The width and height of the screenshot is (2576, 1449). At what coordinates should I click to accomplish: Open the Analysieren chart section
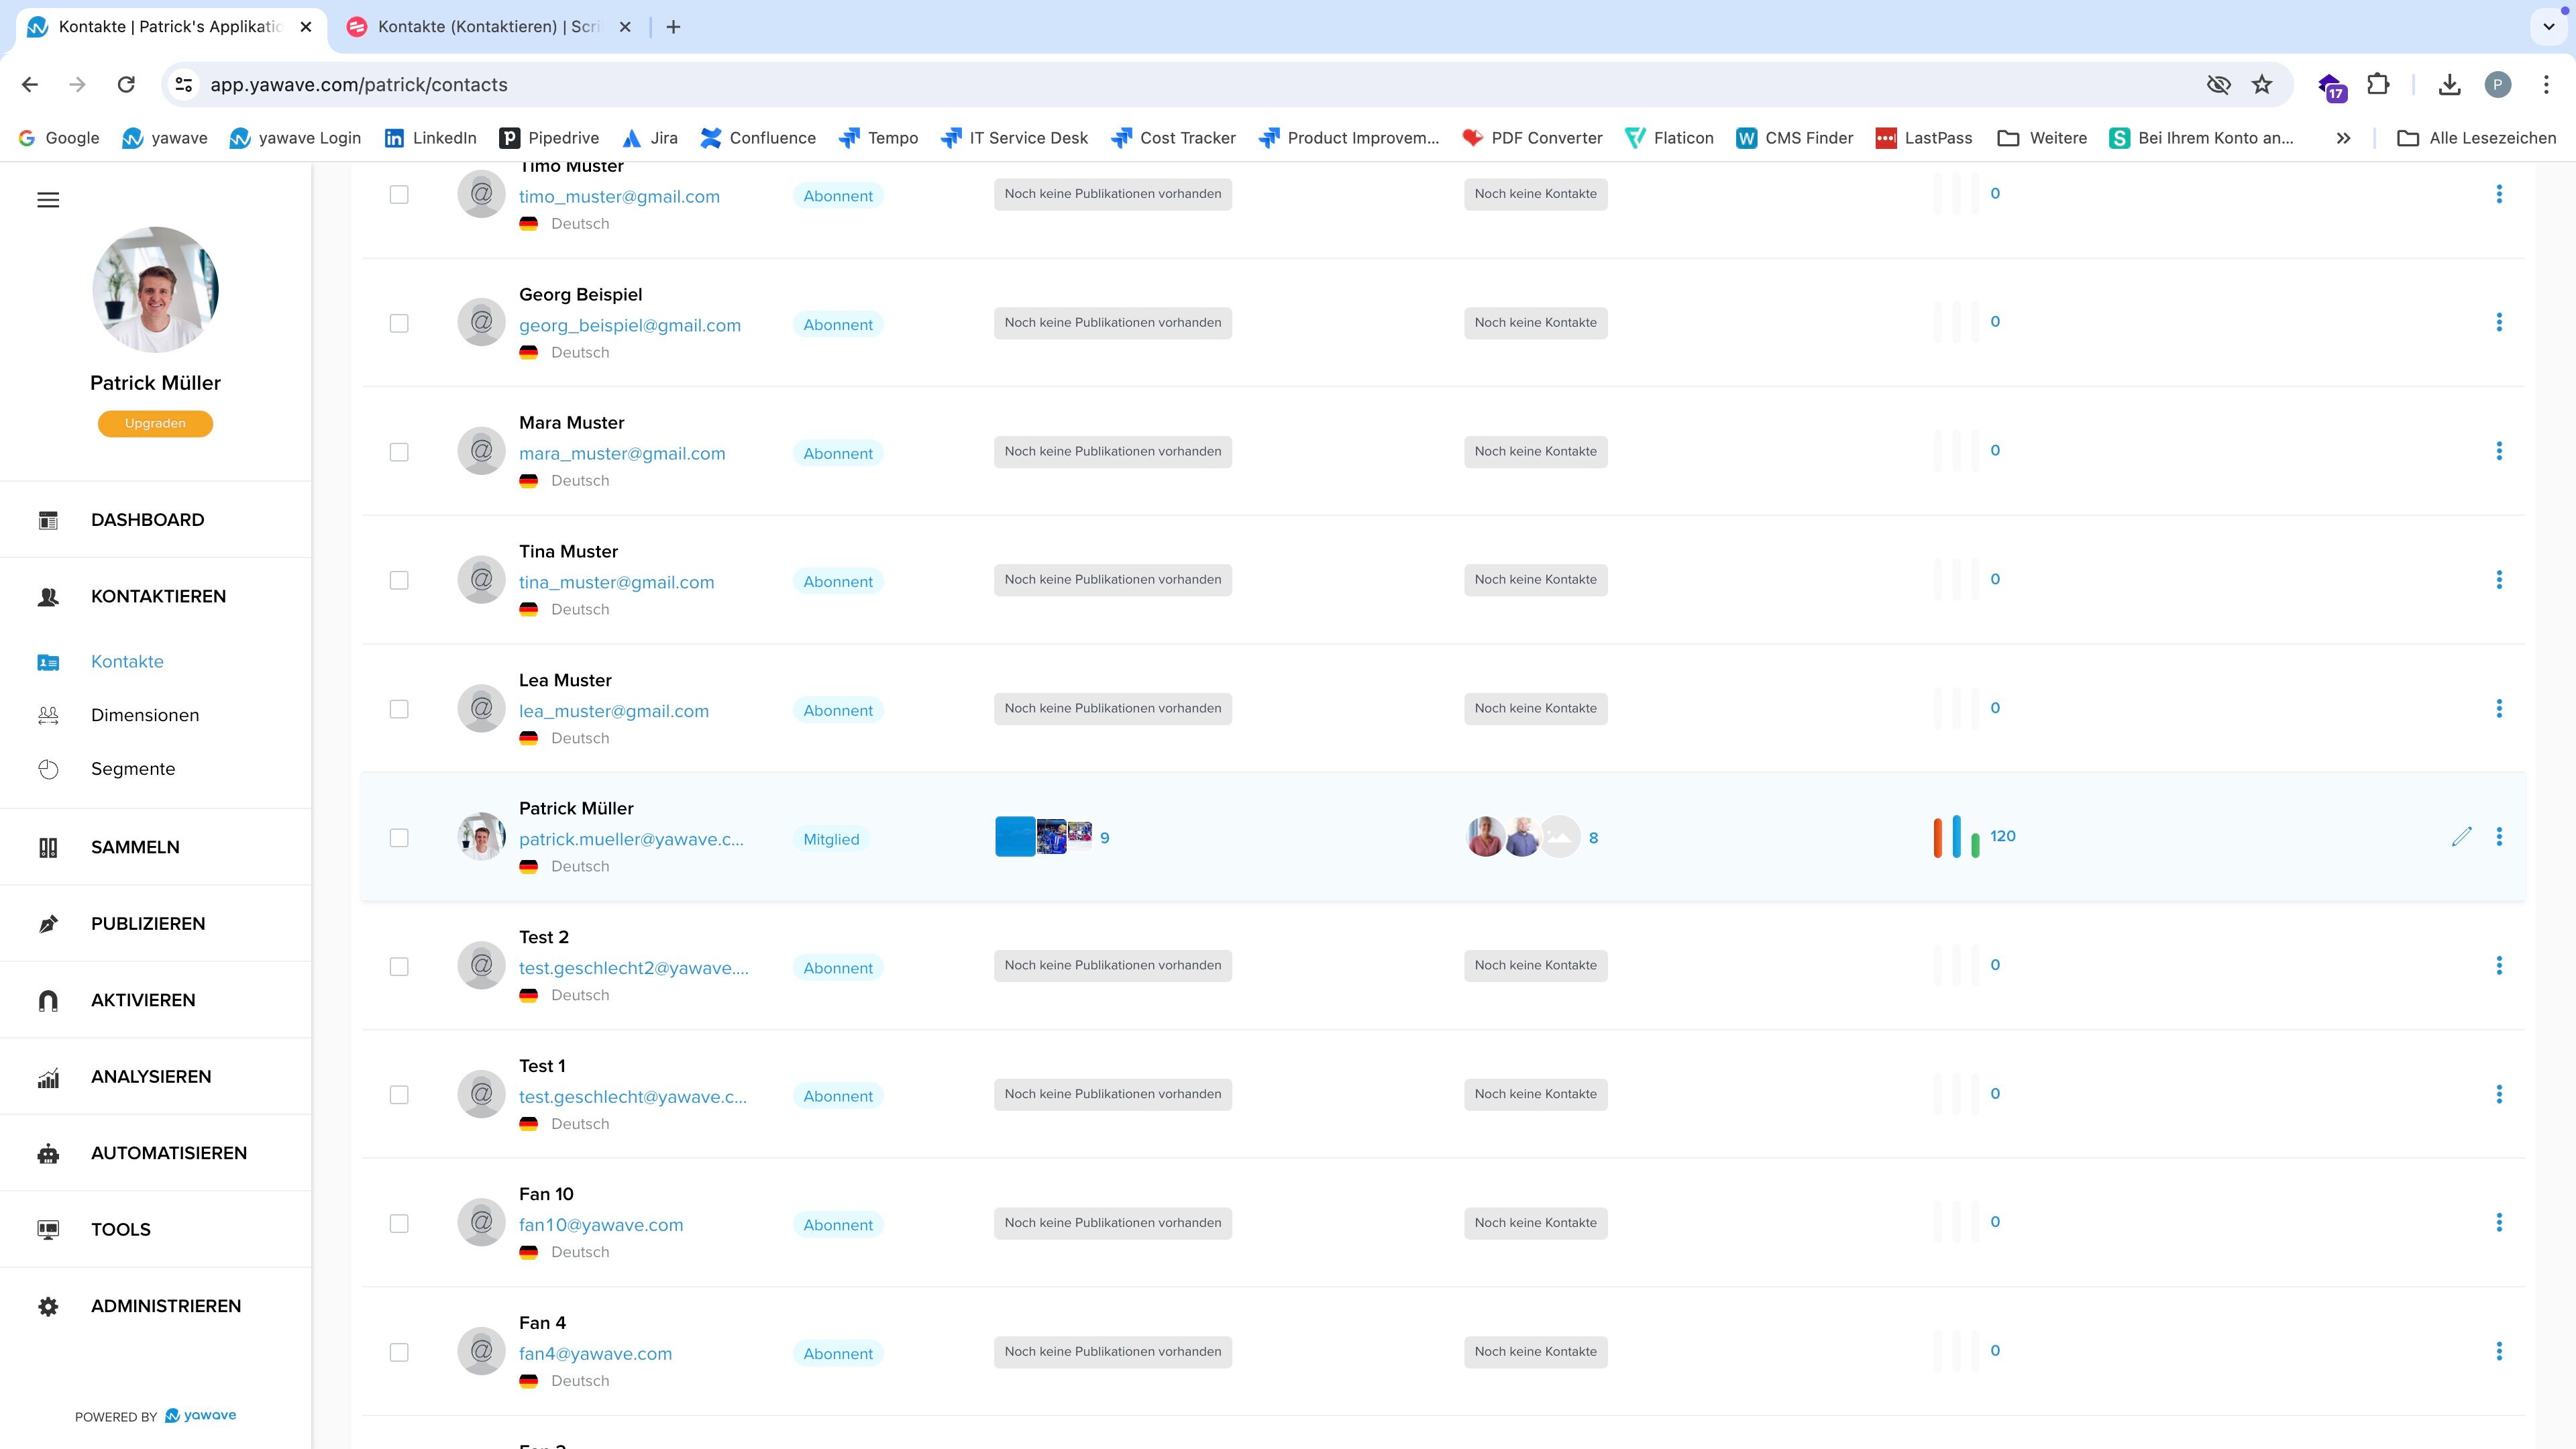pyautogui.click(x=150, y=1077)
